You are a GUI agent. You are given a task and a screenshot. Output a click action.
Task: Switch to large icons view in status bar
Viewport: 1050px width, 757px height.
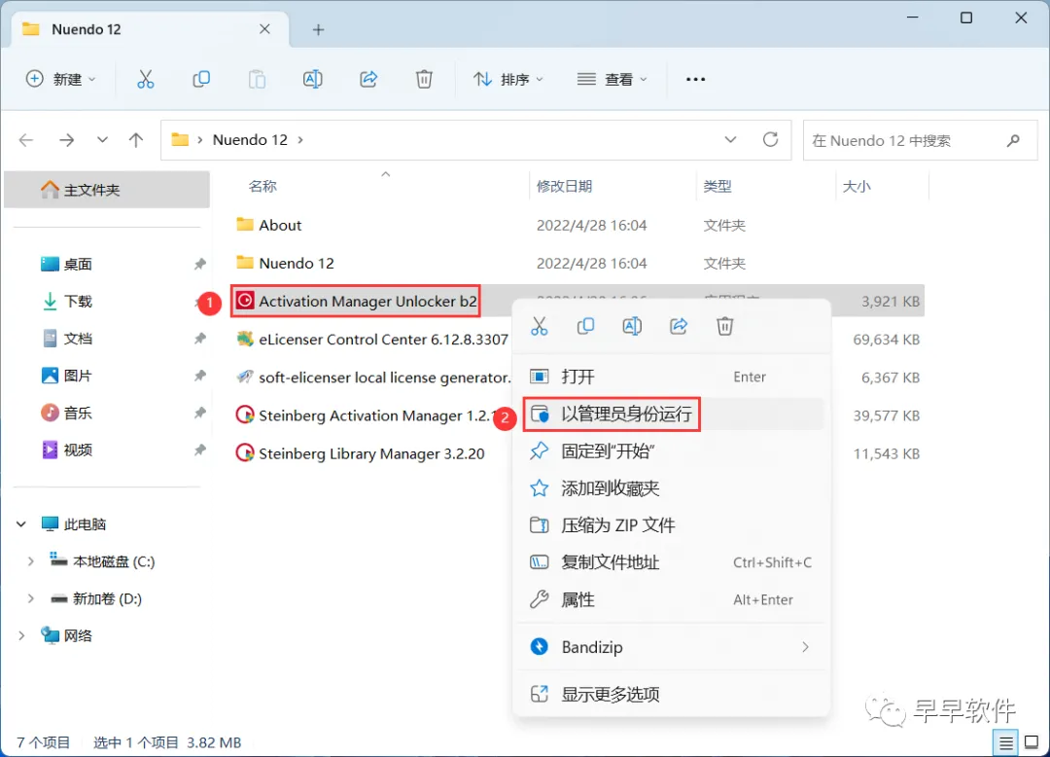click(x=1032, y=742)
